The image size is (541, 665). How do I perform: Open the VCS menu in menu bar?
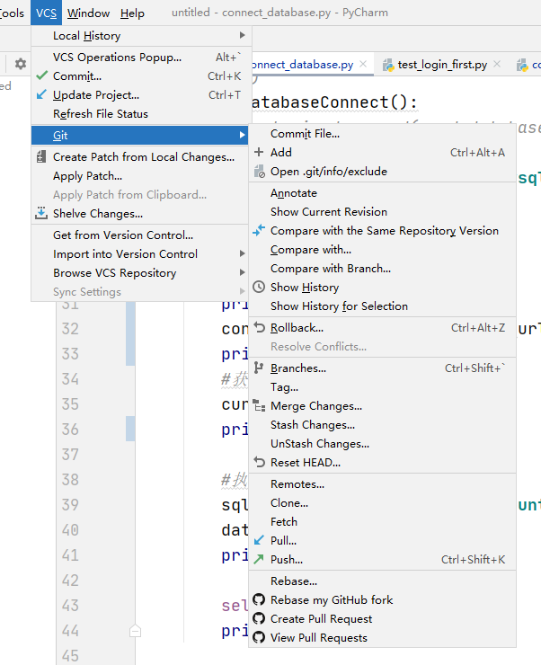(46, 13)
